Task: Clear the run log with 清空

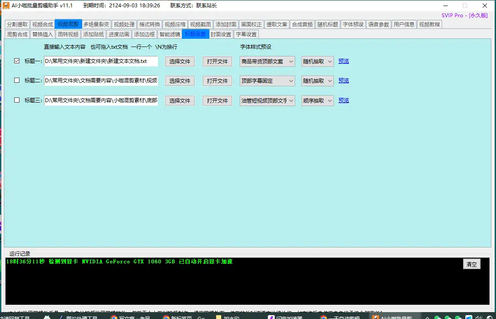Action: point(471,264)
